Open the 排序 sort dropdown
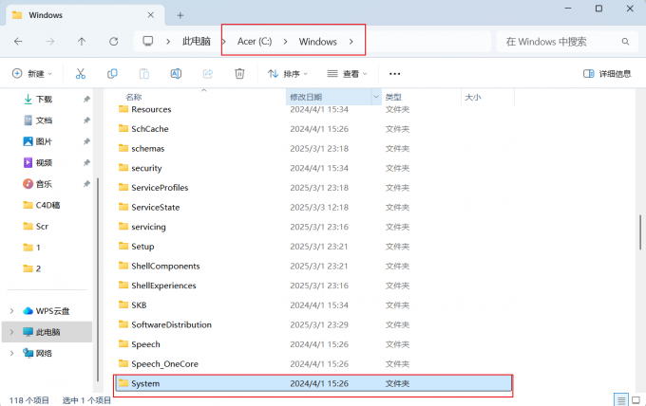 coord(288,74)
